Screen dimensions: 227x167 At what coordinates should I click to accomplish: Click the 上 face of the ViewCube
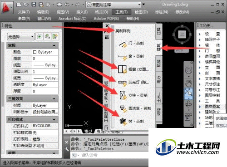(182, 34)
